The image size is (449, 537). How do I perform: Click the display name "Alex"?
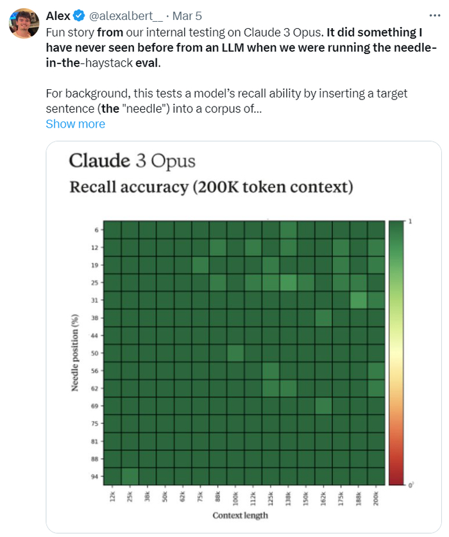[x=58, y=15]
